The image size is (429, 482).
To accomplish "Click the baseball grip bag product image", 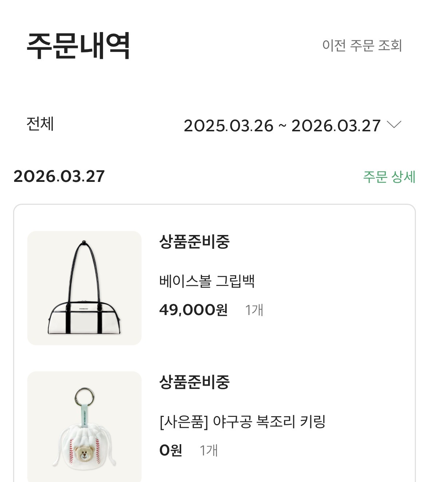I will tap(84, 288).
